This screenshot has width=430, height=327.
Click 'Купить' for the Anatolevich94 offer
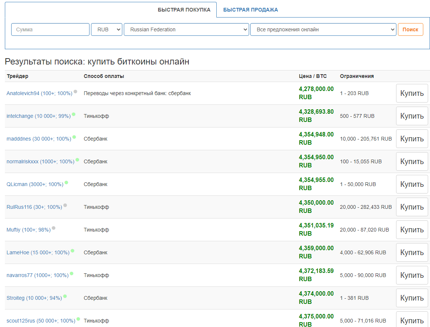click(x=412, y=93)
